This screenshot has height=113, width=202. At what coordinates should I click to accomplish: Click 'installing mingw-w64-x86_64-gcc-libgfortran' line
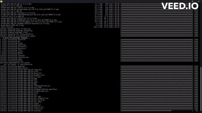(24, 98)
